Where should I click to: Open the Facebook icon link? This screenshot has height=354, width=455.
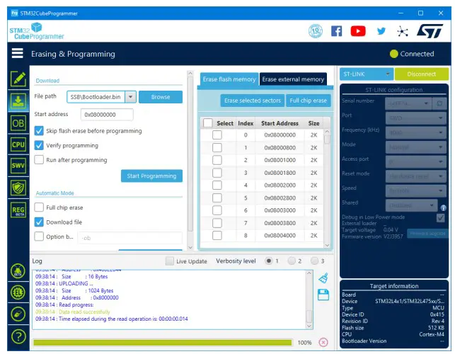coord(337,31)
